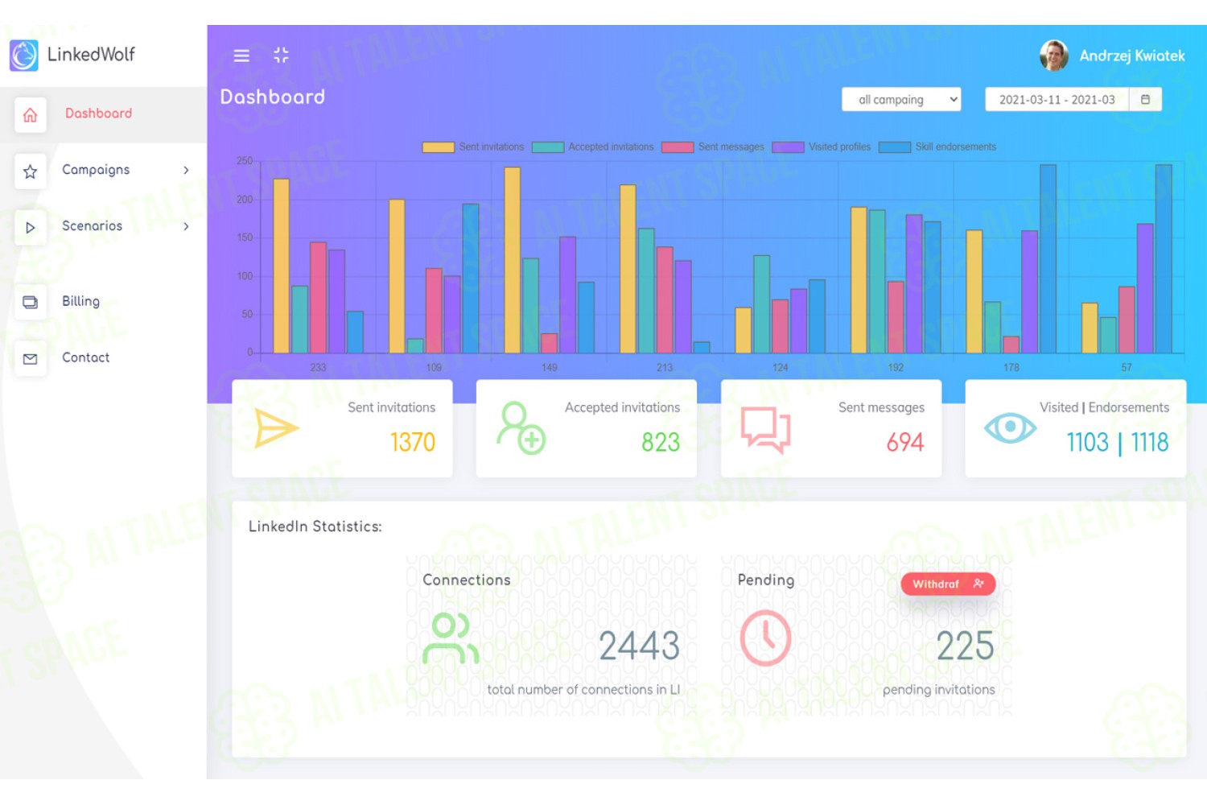Click the Dashboard home icon
This screenshot has height=805, width=1207.
[30, 115]
